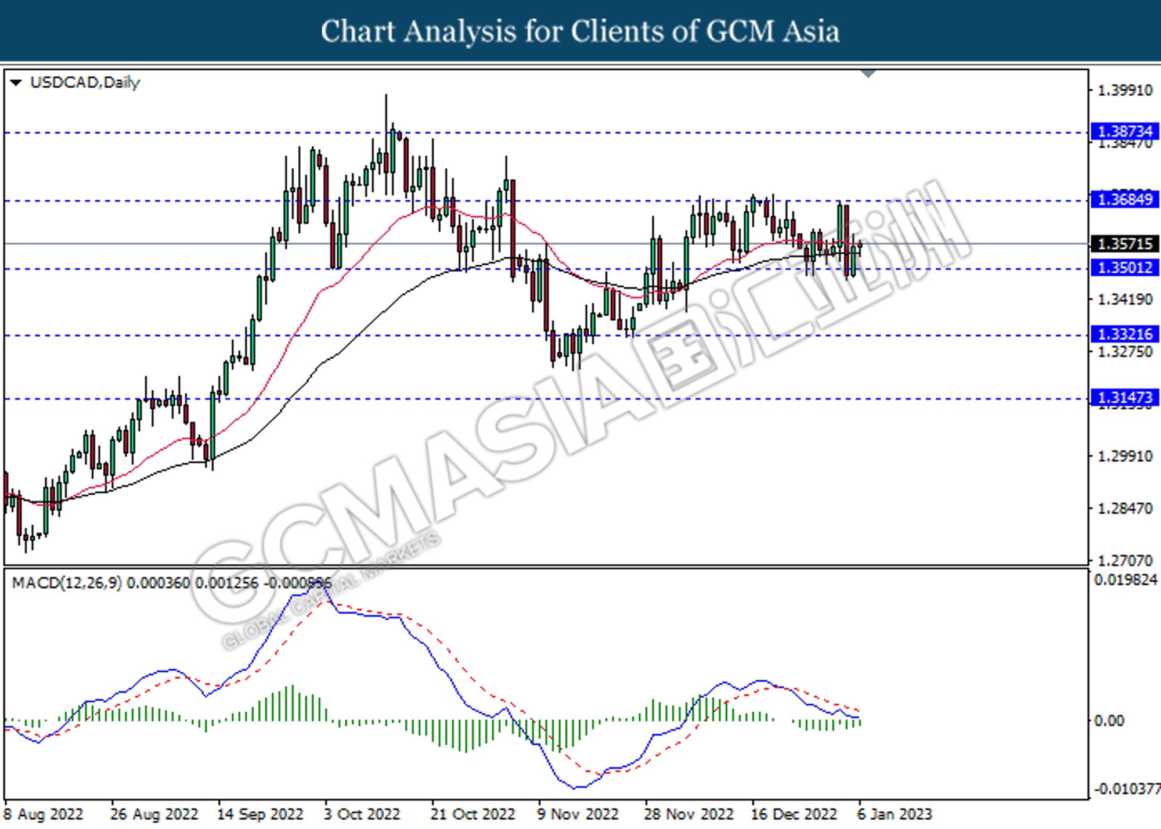Click the 1.32750 price axis value
This screenshot has height=829, width=1161.
1125,352
